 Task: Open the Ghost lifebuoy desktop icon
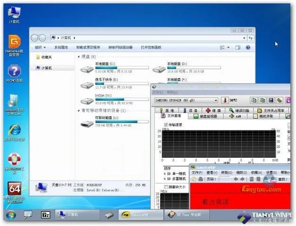15,163
